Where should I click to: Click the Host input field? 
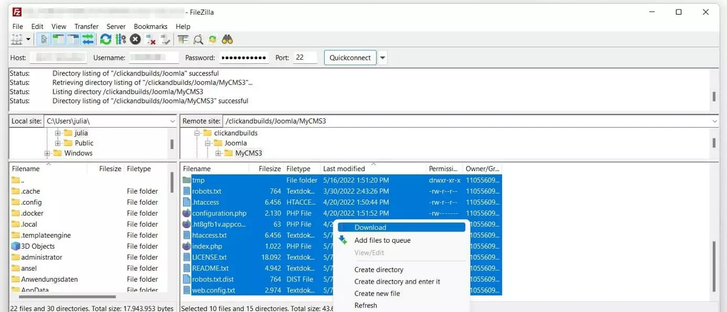click(58, 58)
